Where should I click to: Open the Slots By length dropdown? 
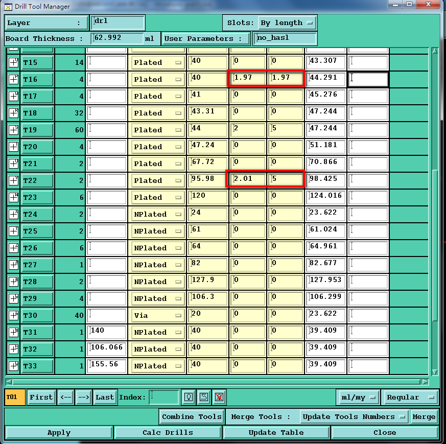pyautogui.click(x=287, y=23)
